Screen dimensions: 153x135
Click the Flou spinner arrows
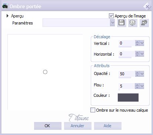tap(137, 86)
